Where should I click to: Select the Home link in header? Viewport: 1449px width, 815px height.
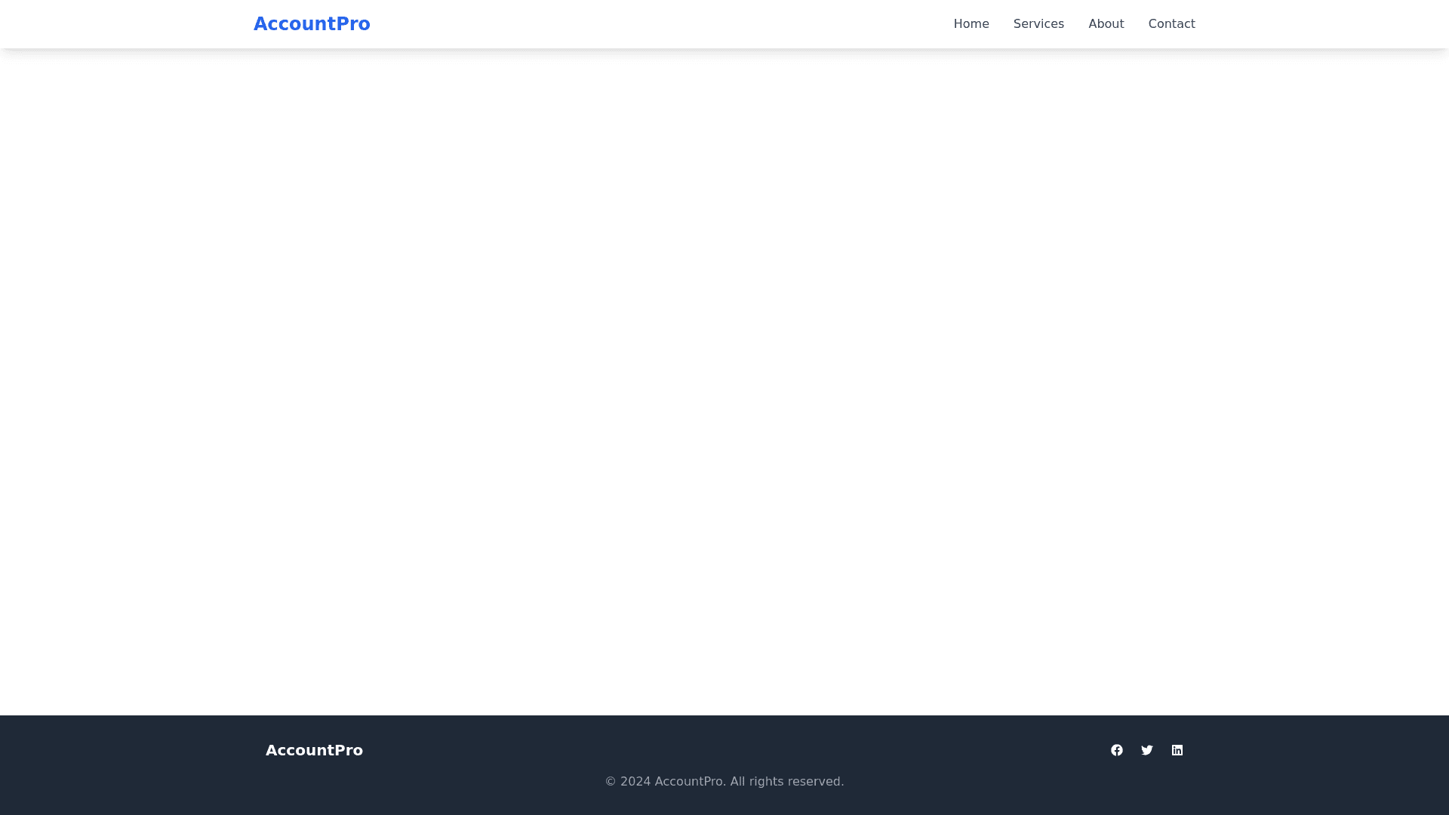point(971,24)
